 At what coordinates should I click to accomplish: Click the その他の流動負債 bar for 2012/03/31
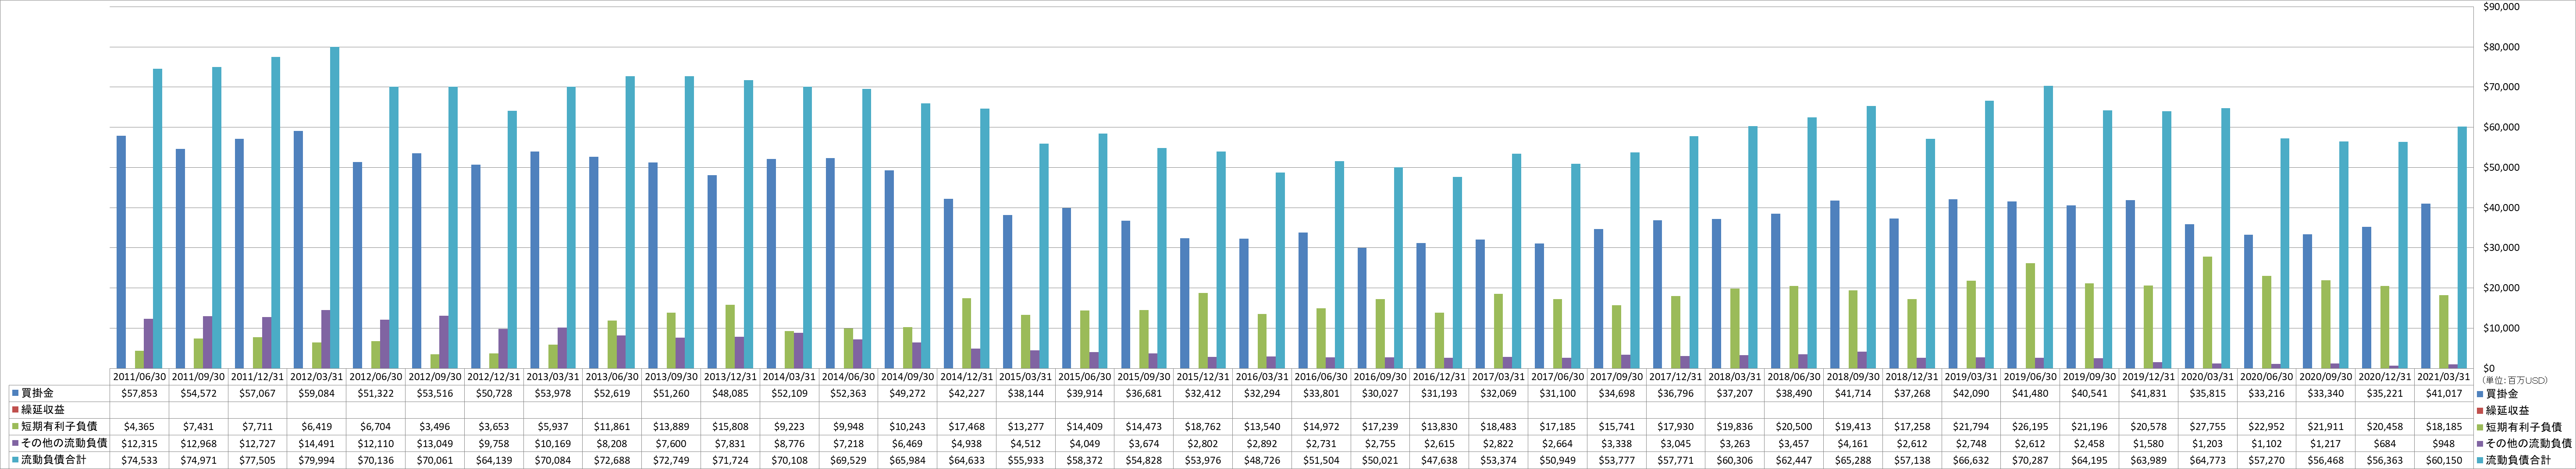click(326, 339)
